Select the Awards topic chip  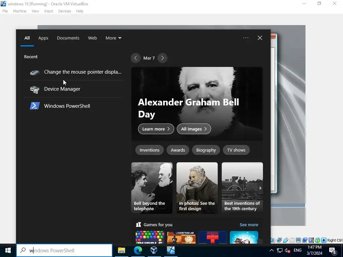178,150
